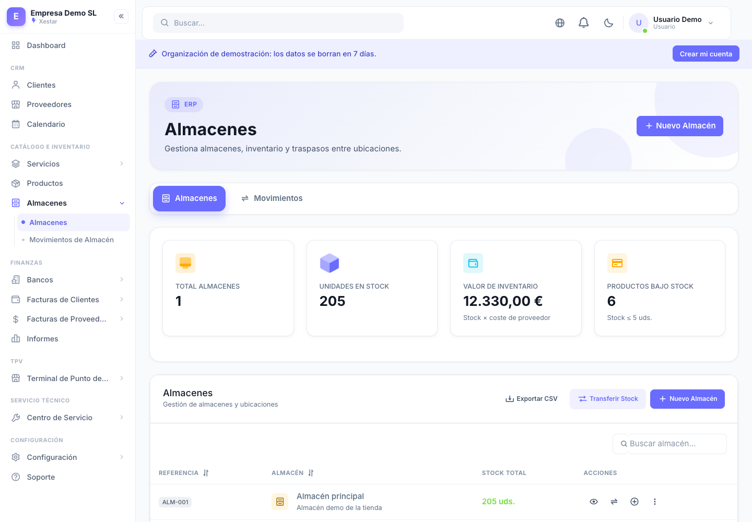Click the 205 uds. stock total value
The width and height of the screenshot is (752, 522).
(498, 502)
